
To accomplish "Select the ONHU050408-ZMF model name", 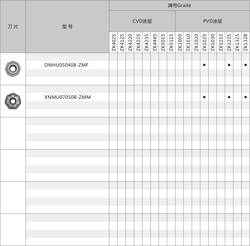I will coord(66,65).
